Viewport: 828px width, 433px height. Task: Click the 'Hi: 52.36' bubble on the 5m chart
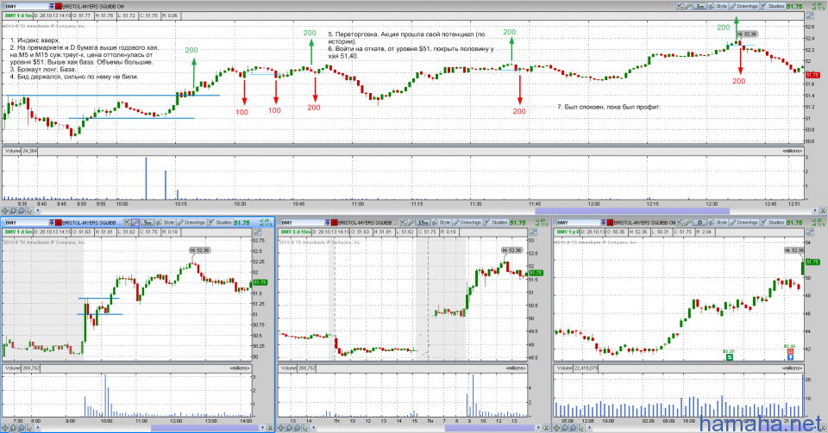tap(199, 251)
